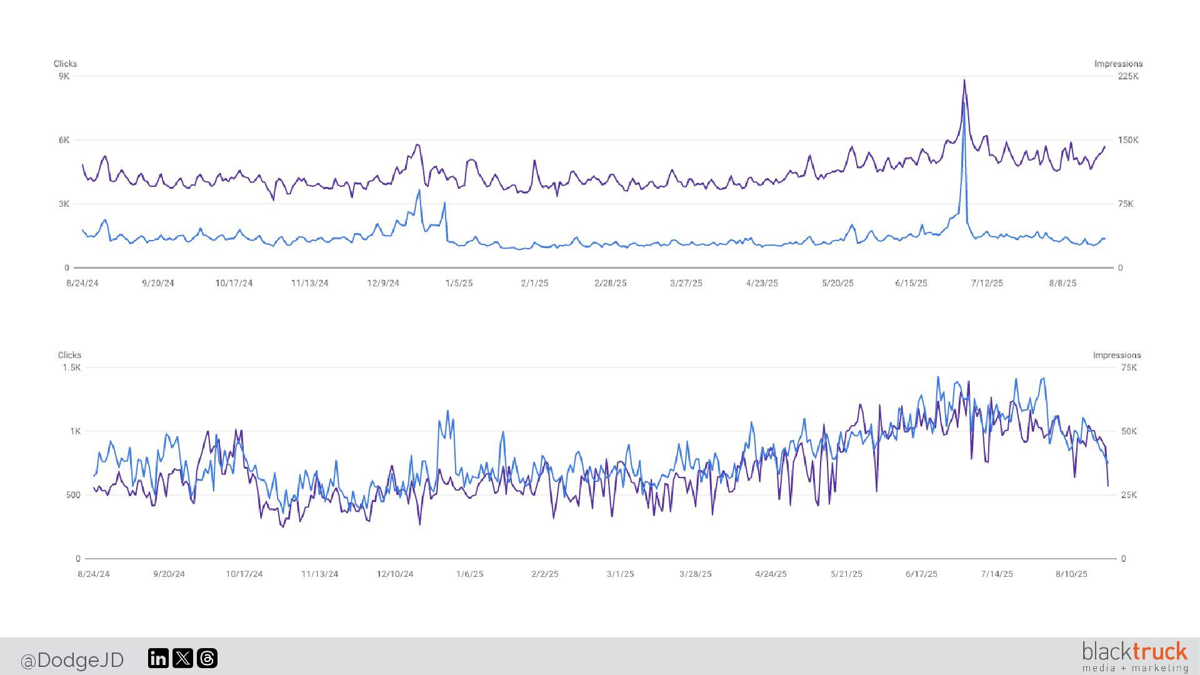Click the top chart Clicks axis title
This screenshot has height=675, width=1200.
[x=65, y=64]
